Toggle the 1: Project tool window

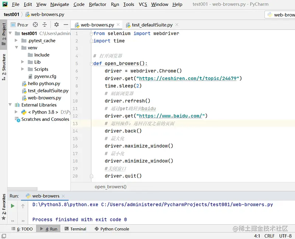(x=4, y=34)
